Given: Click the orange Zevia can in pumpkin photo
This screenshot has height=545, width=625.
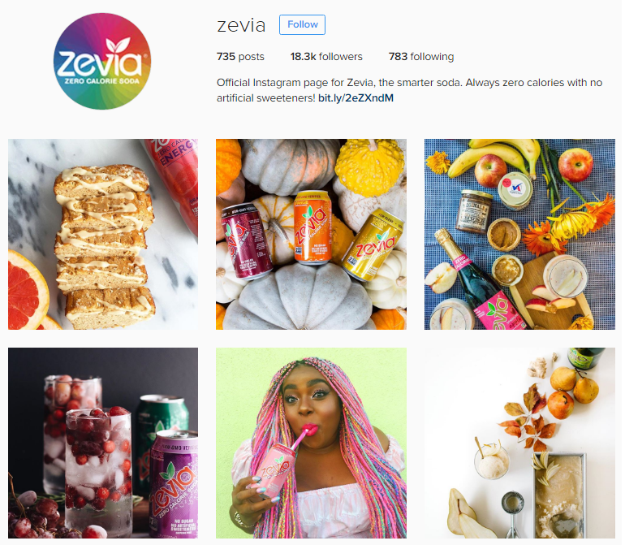Looking at the screenshot, I should pos(312,227).
